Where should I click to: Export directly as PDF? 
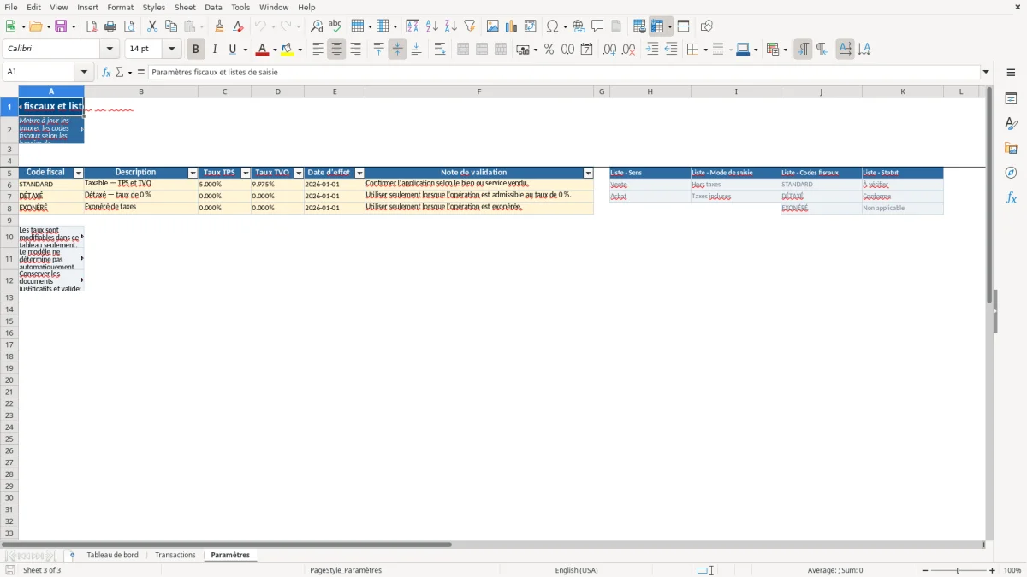(92, 26)
